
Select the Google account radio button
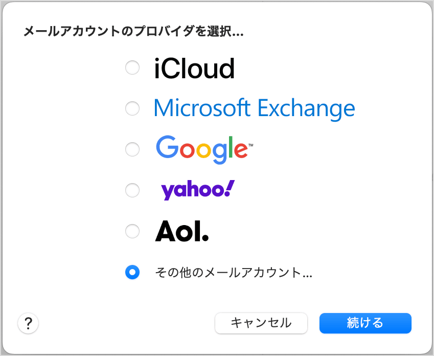132,149
